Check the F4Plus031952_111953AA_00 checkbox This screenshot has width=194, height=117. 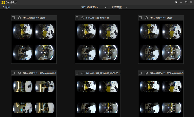pyautogui.click(x=13, y=73)
